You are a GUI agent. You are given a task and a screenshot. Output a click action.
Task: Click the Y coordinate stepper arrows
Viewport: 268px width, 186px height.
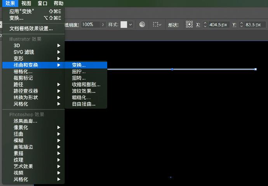click(x=241, y=25)
